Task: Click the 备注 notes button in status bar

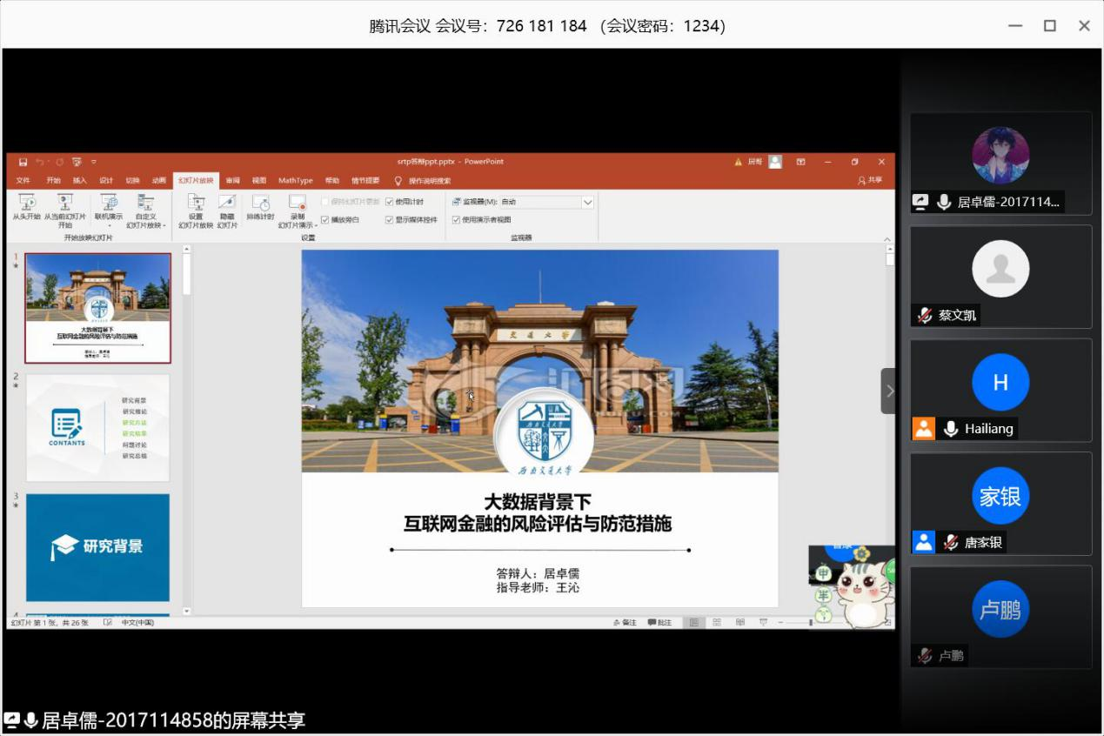Action: click(625, 622)
